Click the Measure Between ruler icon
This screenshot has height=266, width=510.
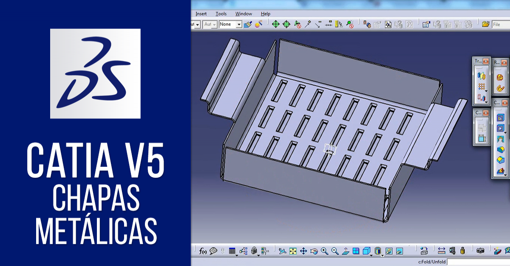pyautogui.click(x=442, y=251)
